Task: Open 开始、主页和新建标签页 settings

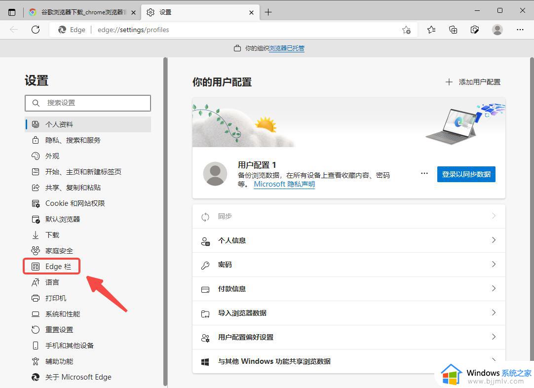Action: point(83,172)
